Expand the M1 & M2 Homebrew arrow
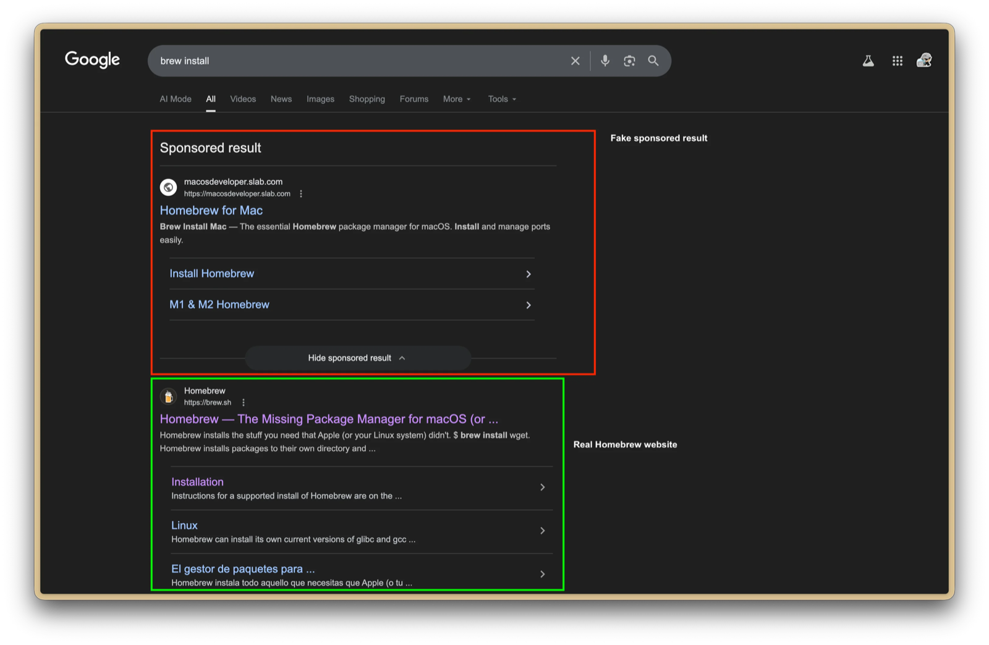The width and height of the screenshot is (989, 645). (528, 305)
